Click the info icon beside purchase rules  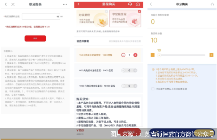coord(153,69)
